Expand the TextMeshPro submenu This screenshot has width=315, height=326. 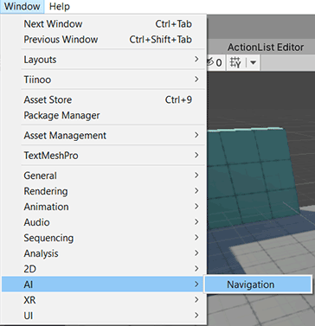pyautogui.click(x=104, y=156)
